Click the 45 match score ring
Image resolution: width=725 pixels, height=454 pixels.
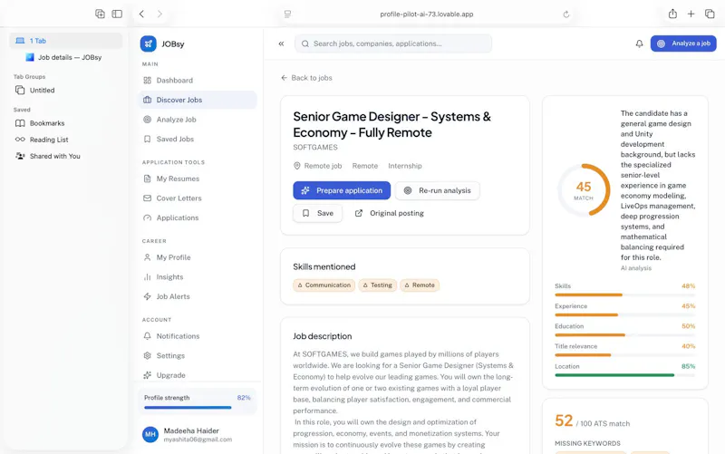point(584,190)
